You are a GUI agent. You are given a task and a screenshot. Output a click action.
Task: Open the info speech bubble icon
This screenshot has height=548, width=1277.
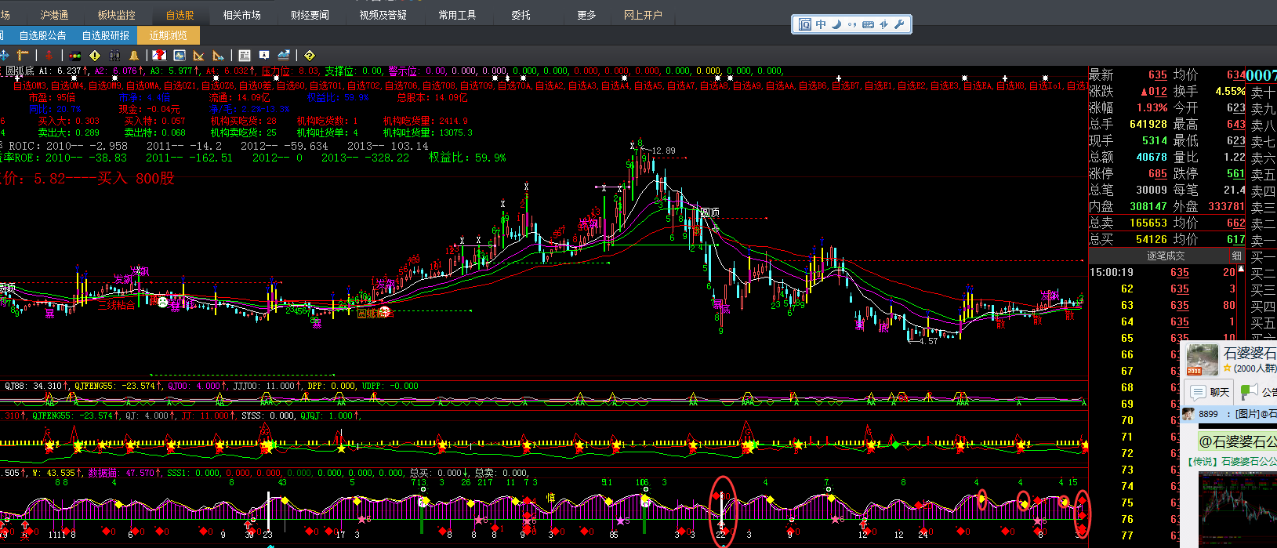coord(264,55)
